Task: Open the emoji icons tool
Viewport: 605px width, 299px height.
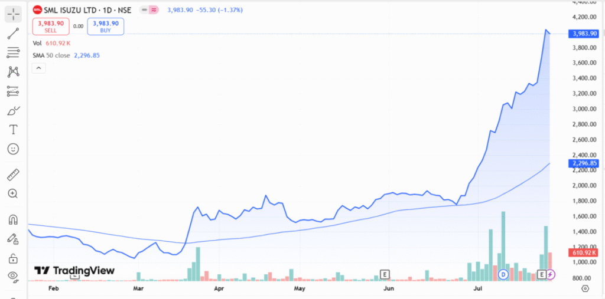Action: pyautogui.click(x=13, y=149)
